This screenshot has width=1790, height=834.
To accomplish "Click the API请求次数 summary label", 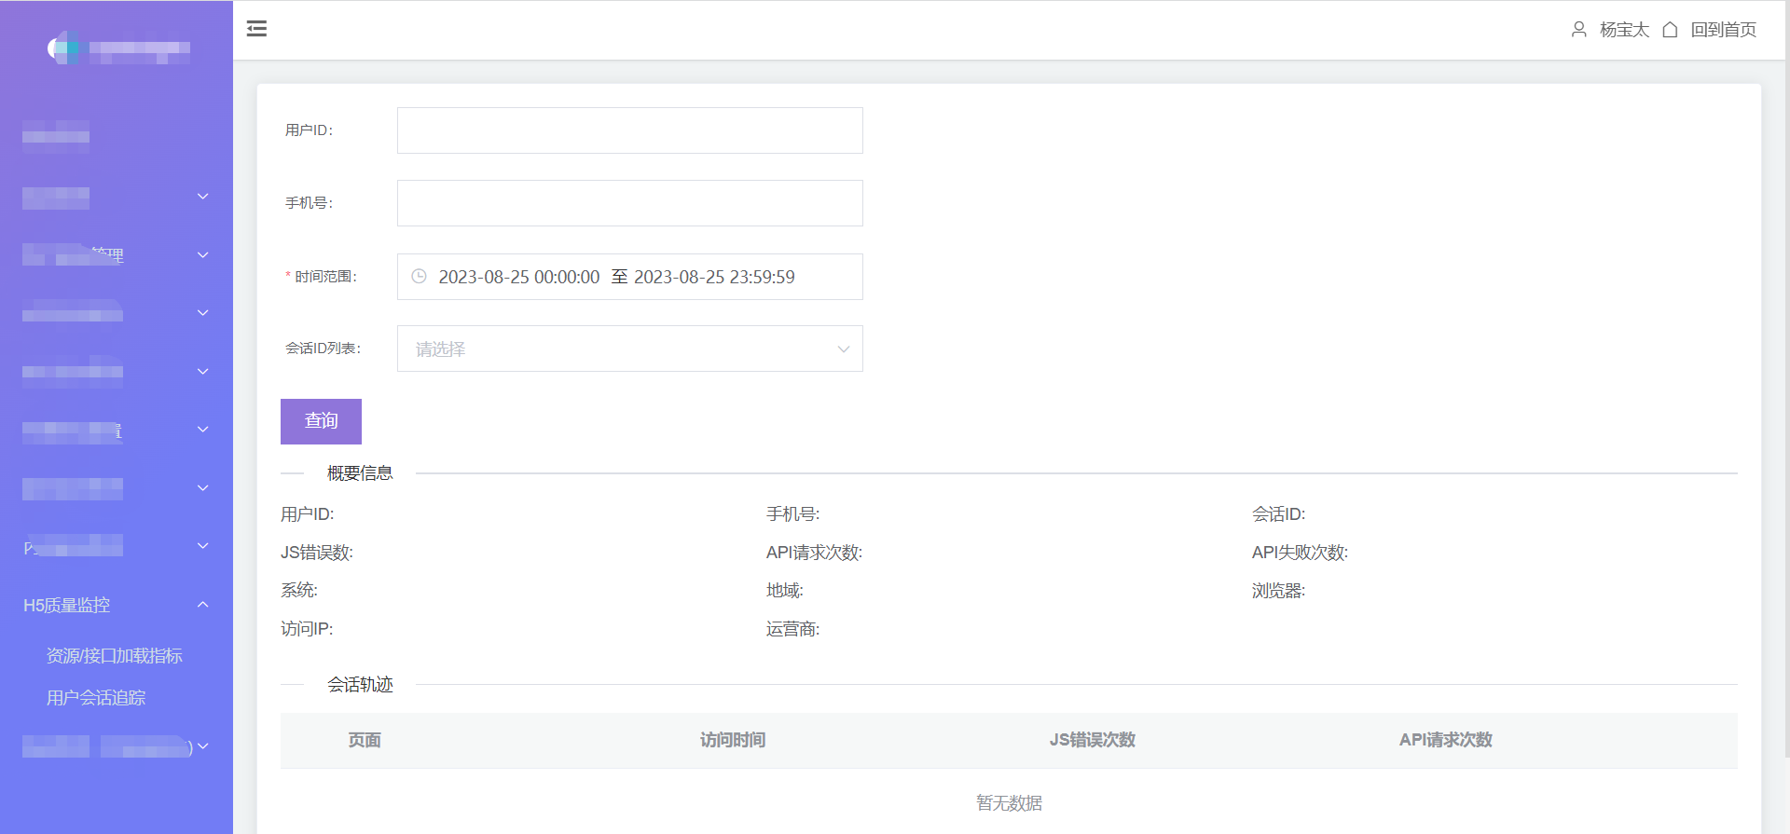I will 814,553.
